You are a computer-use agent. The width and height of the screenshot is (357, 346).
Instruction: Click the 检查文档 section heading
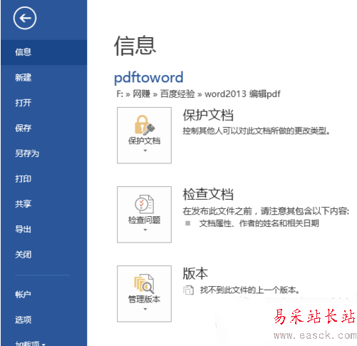[208, 194]
